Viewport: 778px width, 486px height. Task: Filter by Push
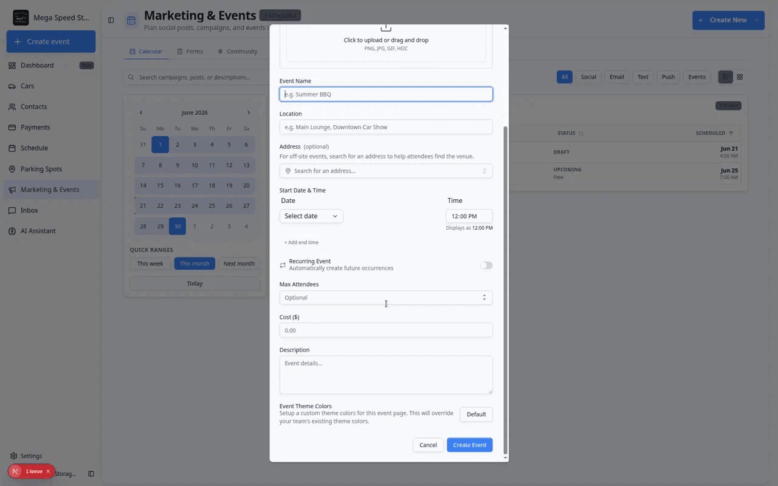(669, 77)
